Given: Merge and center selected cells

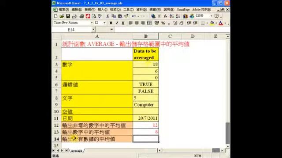Looking at the screenshot, I should click(149, 23).
